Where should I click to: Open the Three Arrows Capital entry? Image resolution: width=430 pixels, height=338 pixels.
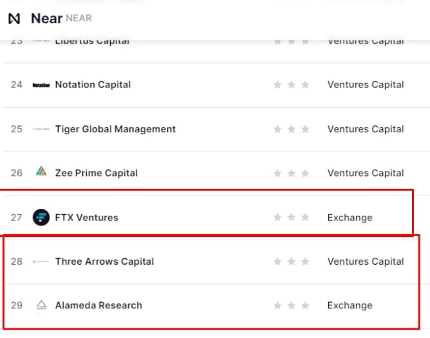(104, 262)
